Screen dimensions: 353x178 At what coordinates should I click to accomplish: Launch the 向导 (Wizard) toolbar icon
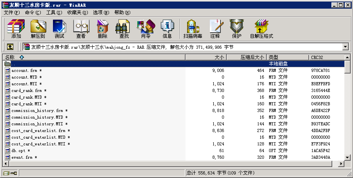(146, 29)
